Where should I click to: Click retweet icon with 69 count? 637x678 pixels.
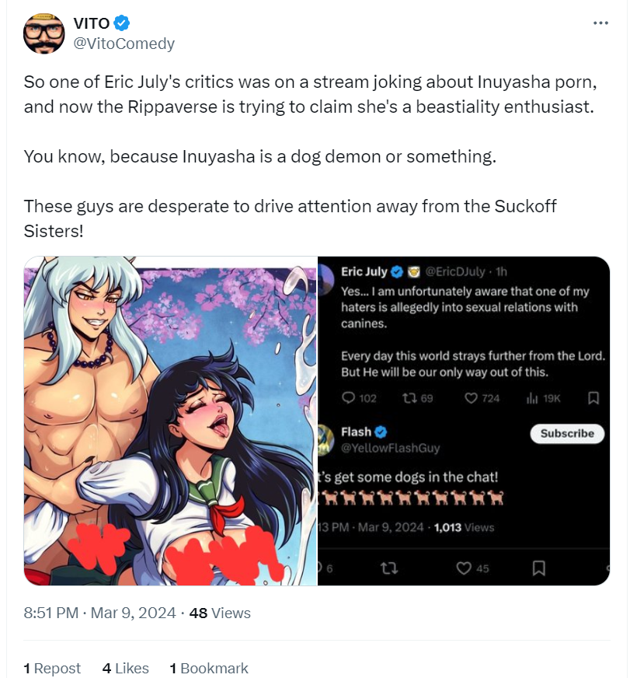coord(409,398)
